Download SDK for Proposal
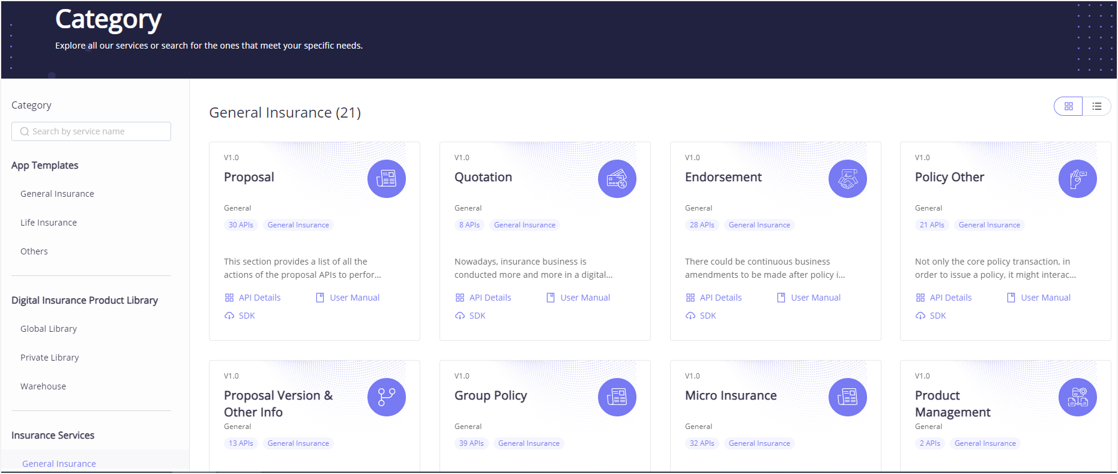The width and height of the screenshot is (1118, 474). 240,316
